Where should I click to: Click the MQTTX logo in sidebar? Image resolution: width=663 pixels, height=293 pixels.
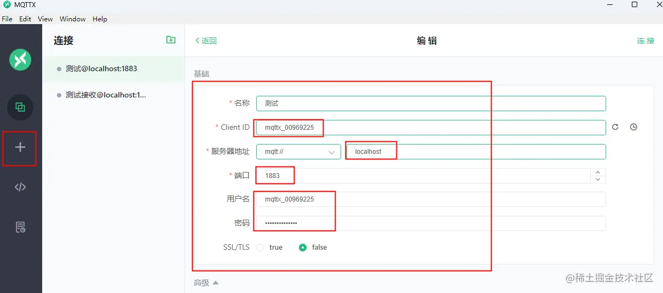point(20,59)
